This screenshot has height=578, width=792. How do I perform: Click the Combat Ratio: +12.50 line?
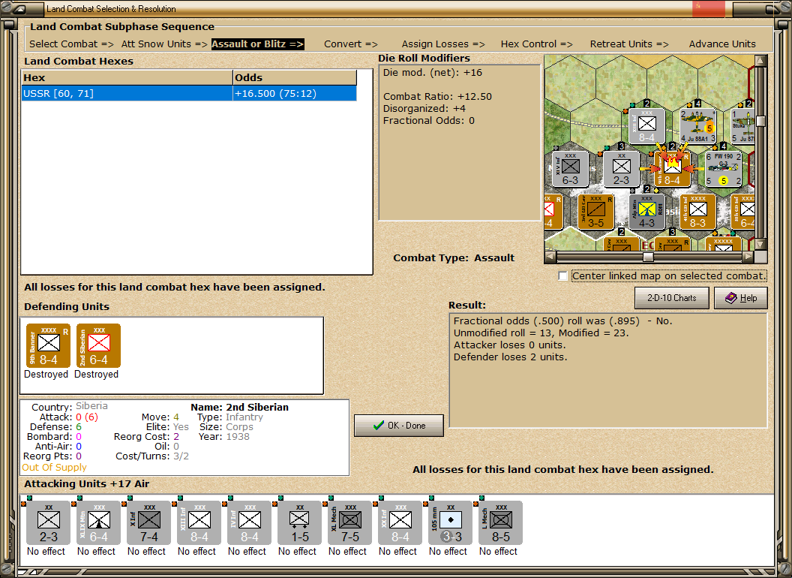tap(437, 97)
